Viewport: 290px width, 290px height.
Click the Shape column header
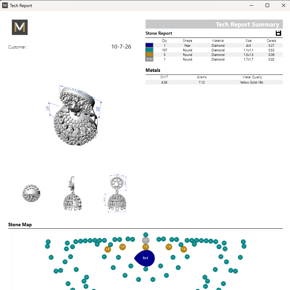[187, 41]
